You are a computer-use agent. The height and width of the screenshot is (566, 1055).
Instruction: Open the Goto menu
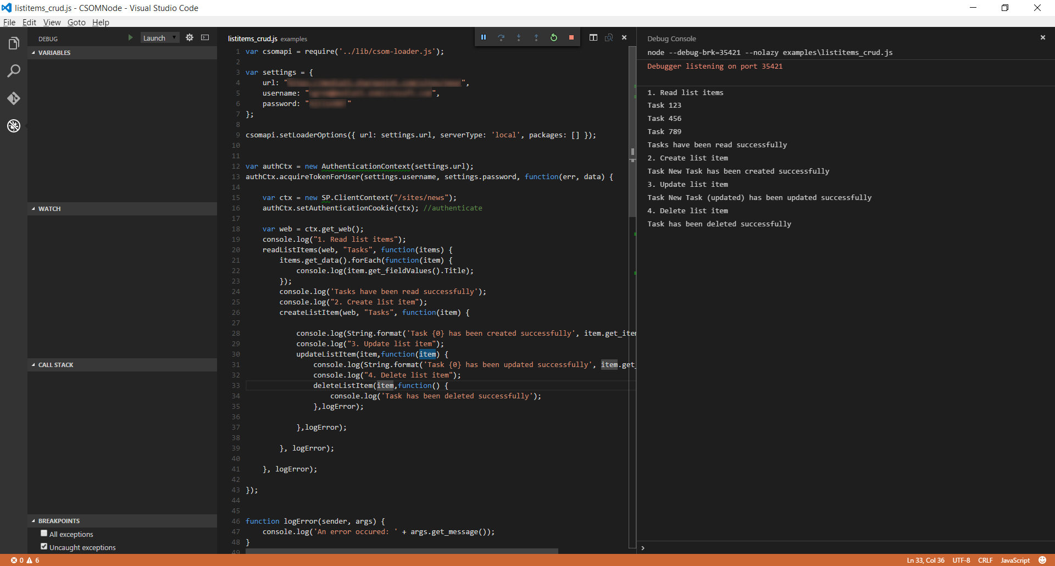coord(76,23)
